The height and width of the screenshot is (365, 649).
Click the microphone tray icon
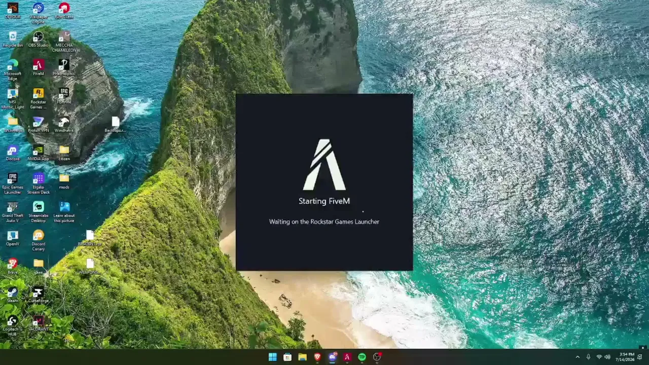[x=588, y=357]
